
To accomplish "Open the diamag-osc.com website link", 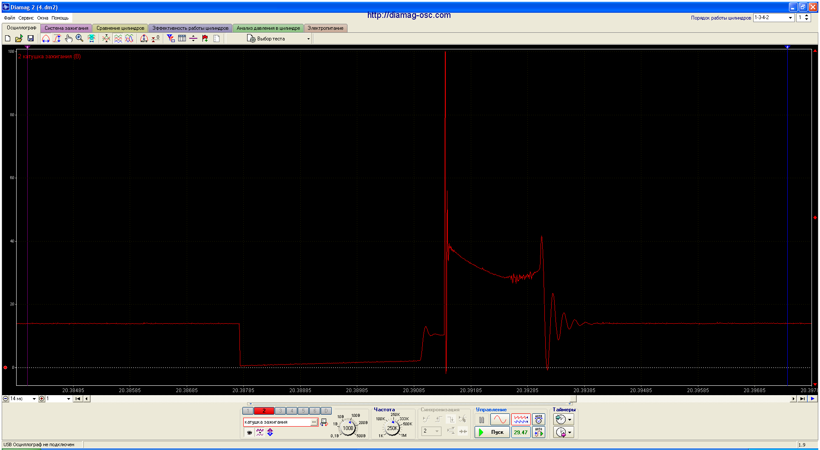I will [409, 15].
